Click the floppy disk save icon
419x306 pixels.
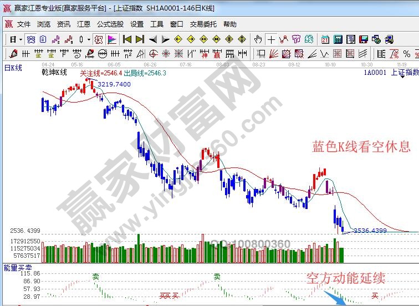coord(363,39)
